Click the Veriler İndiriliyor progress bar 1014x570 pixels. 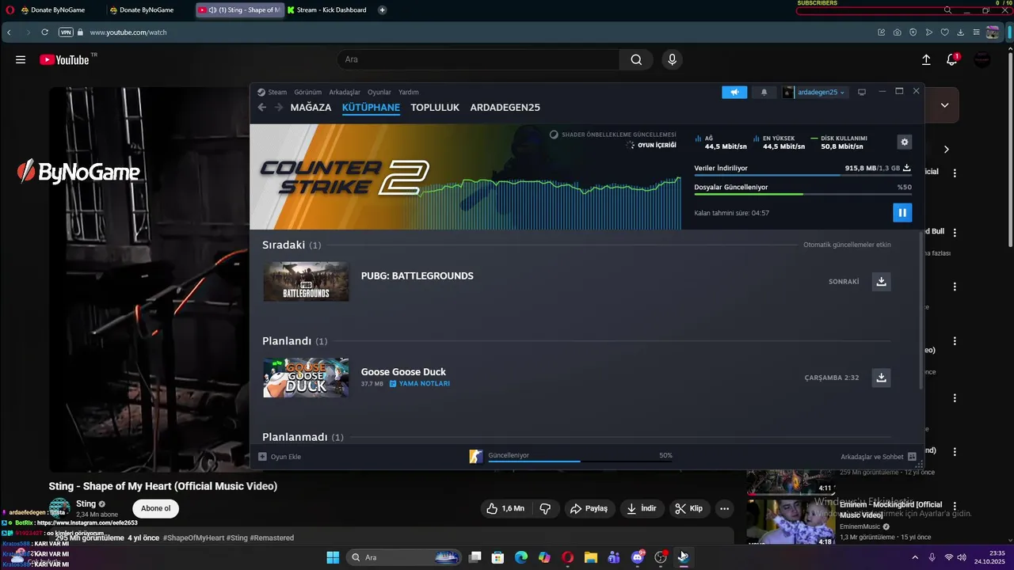(802, 175)
